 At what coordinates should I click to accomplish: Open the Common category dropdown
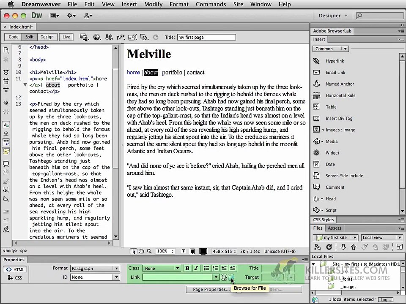pyautogui.click(x=331, y=49)
